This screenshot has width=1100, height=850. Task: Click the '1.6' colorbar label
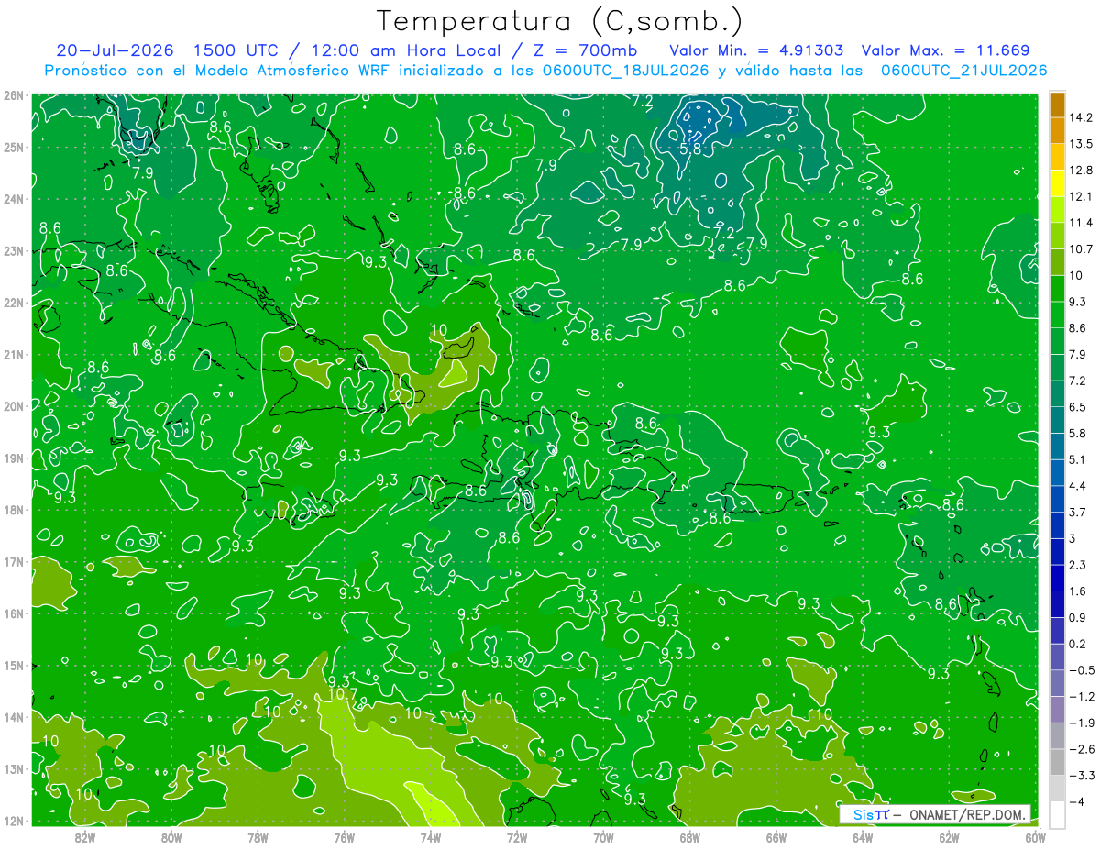coord(1077,591)
